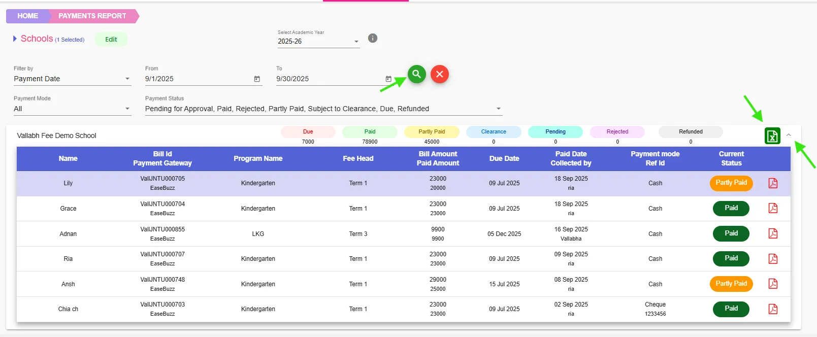
Task: Click the student name Chia ch
Action: [x=68, y=309]
